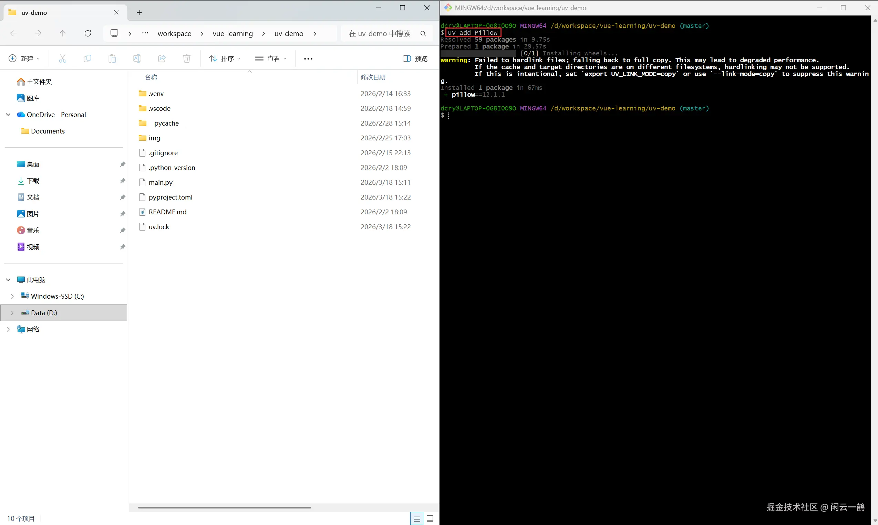Open the three-dots more options menu

pos(308,59)
